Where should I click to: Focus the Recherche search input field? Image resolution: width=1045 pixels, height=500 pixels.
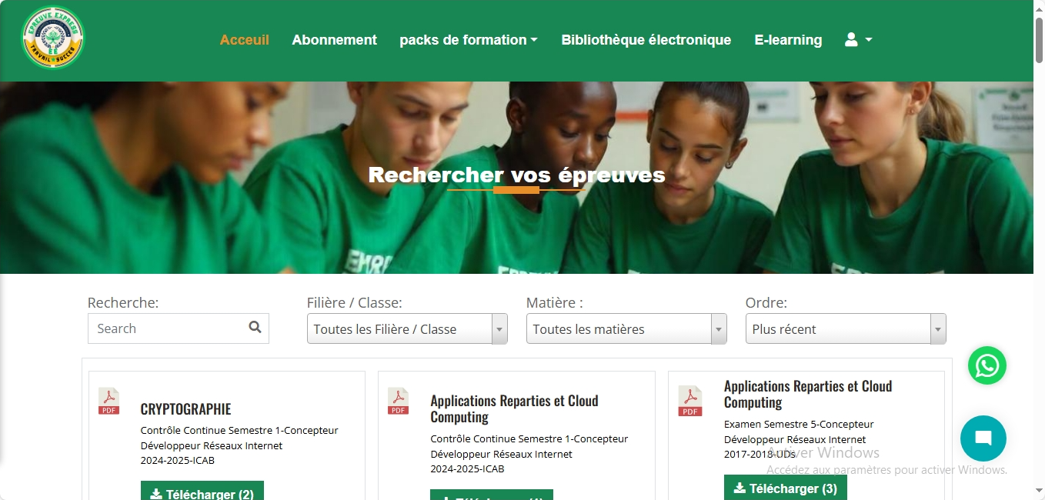pos(179,328)
